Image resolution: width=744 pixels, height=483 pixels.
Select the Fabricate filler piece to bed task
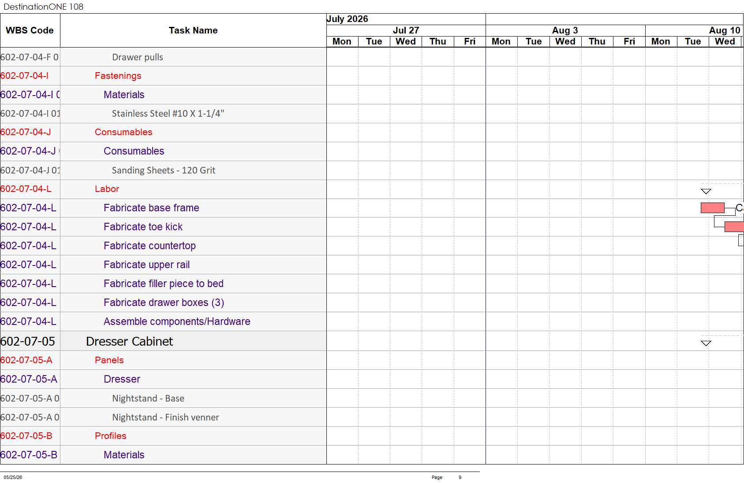point(164,284)
